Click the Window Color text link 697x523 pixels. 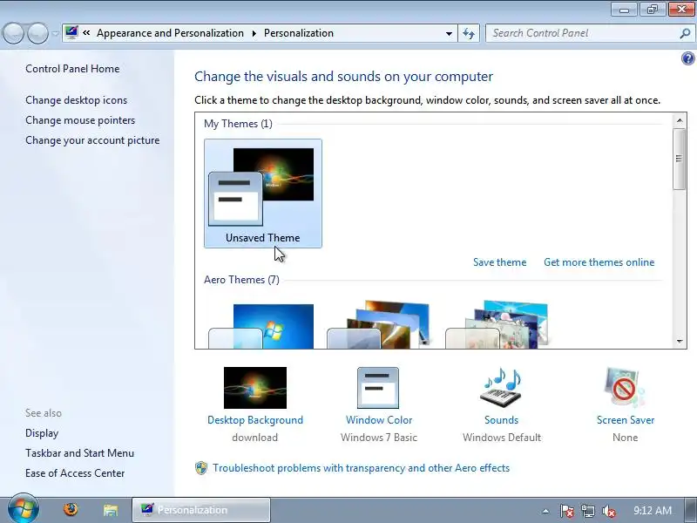[x=379, y=420]
